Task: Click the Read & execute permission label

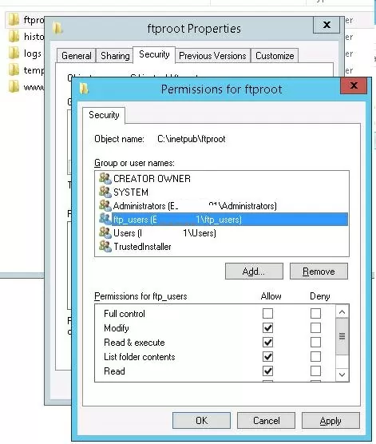Action: [134, 343]
